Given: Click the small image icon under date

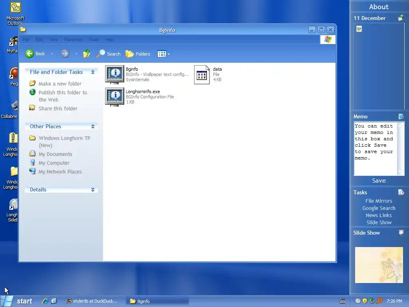Looking at the screenshot, I should 359,29.
